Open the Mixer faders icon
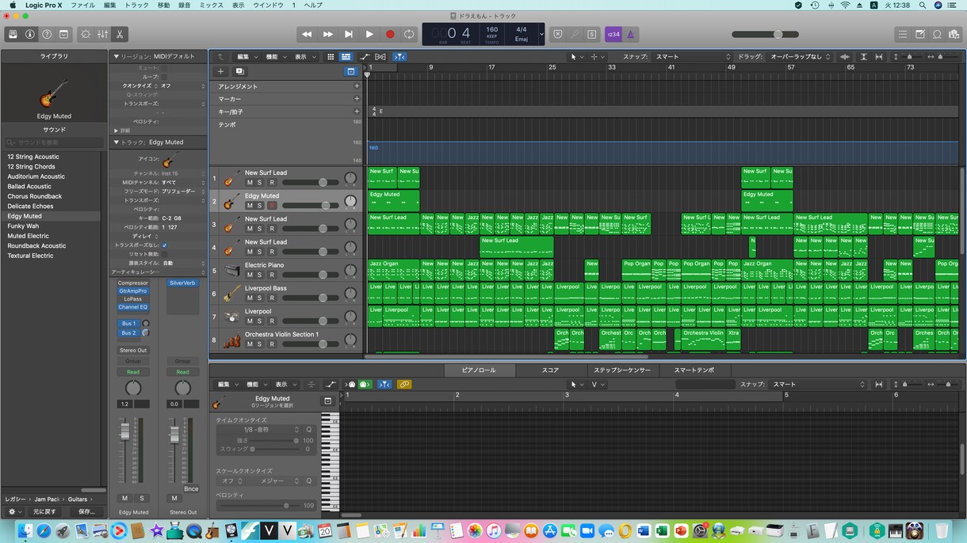This screenshot has width=967, height=543. coord(102,34)
